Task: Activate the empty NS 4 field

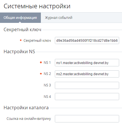Action: [87, 97]
